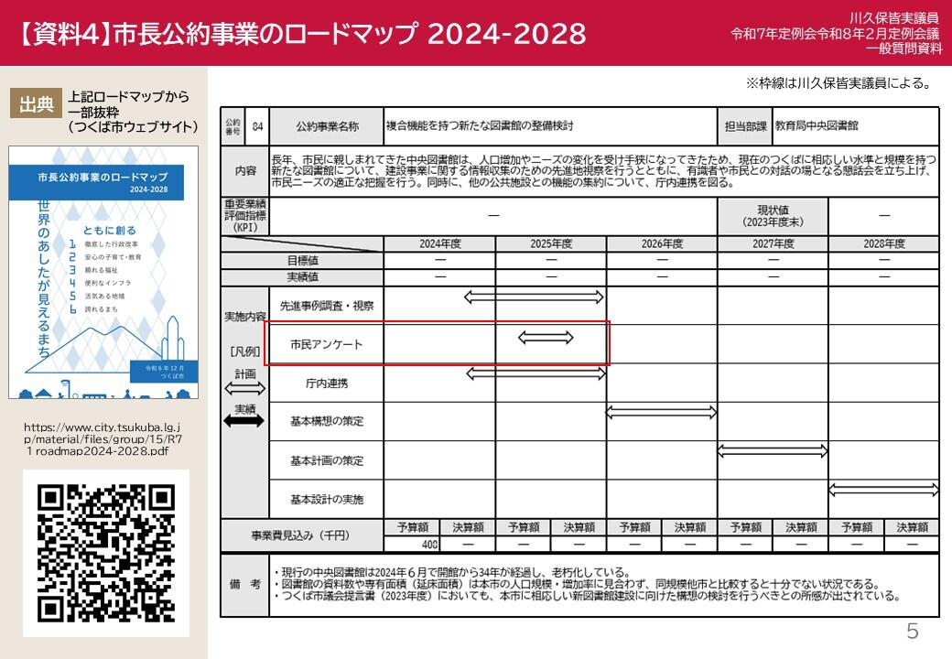
Task: Click the arrow in the 基本構想の策定 row
Action: click(661, 412)
